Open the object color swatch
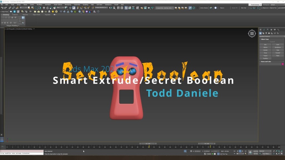 coord(283,64)
